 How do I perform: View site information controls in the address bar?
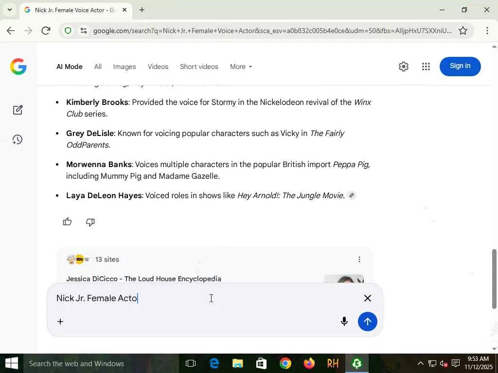[84, 31]
